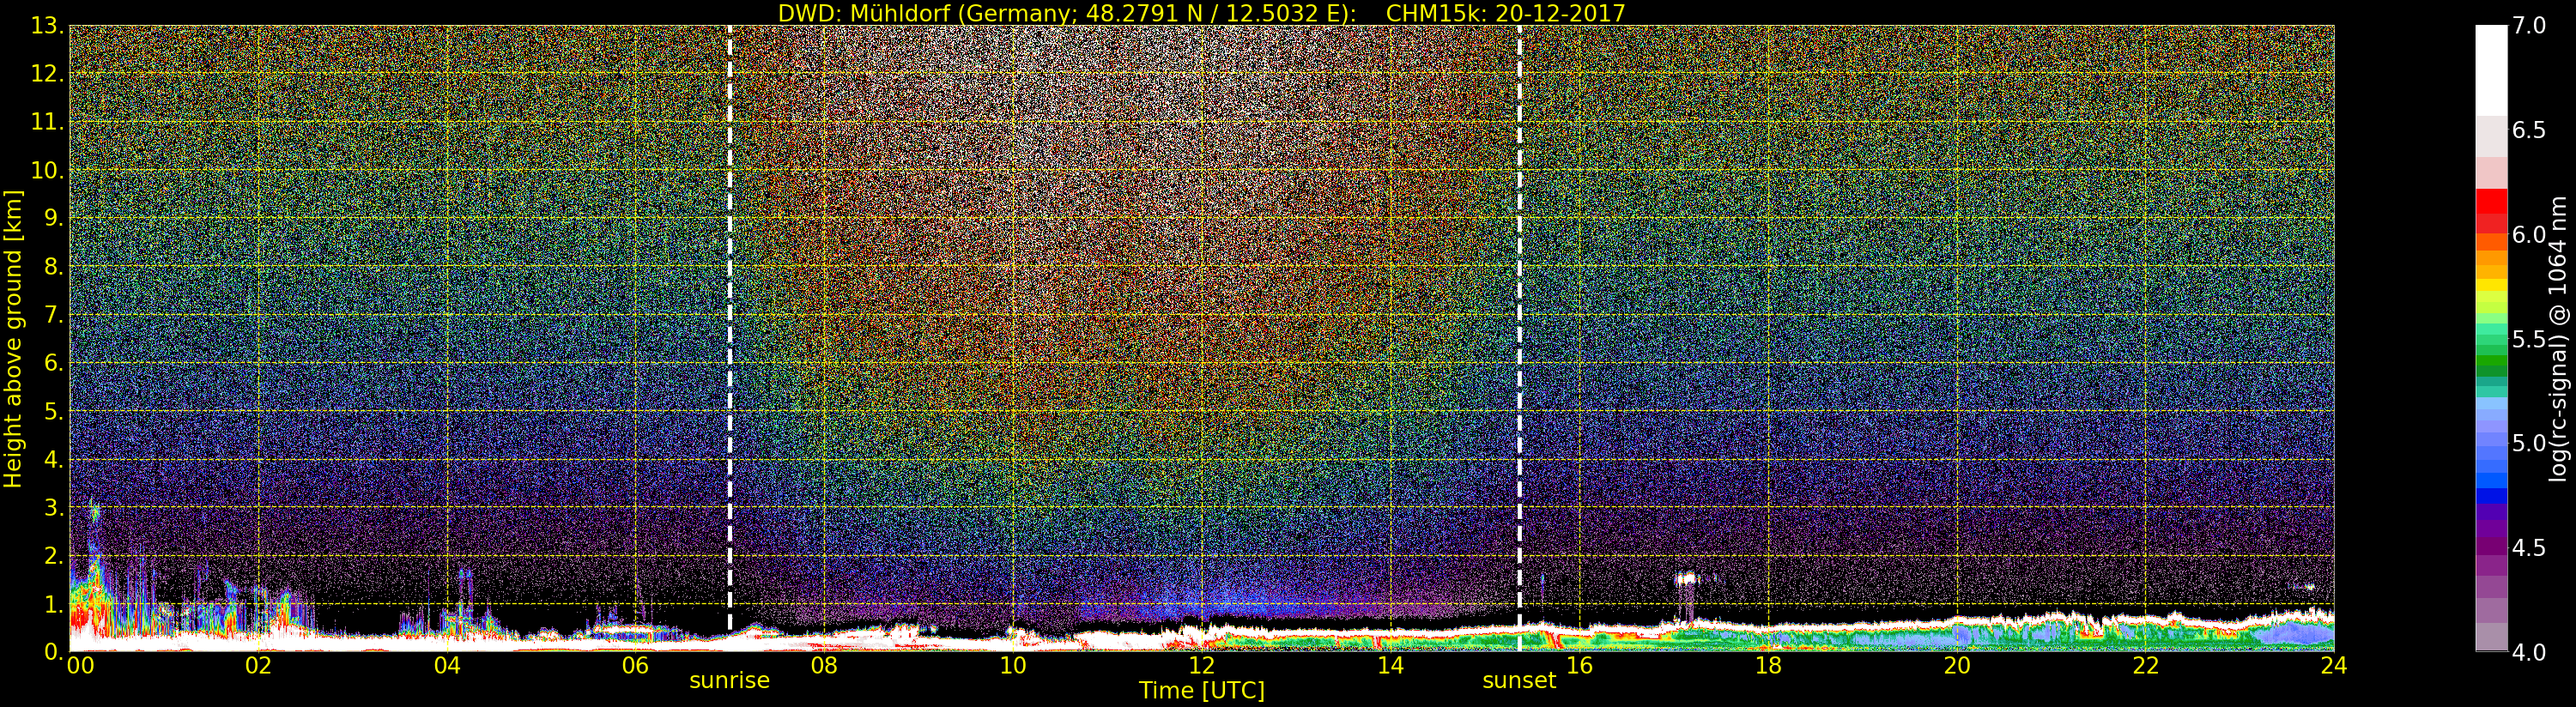Screen dimensions: 2576x707
Task: Click the '02' tick on the time axis
Action: [258, 665]
